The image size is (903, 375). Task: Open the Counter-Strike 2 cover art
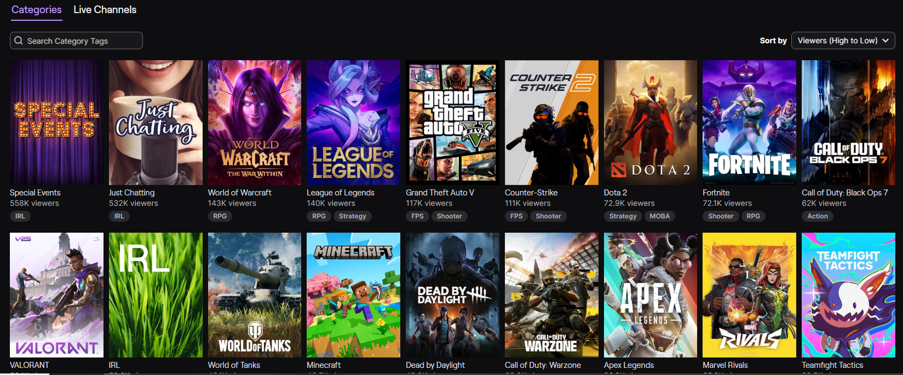[551, 123]
